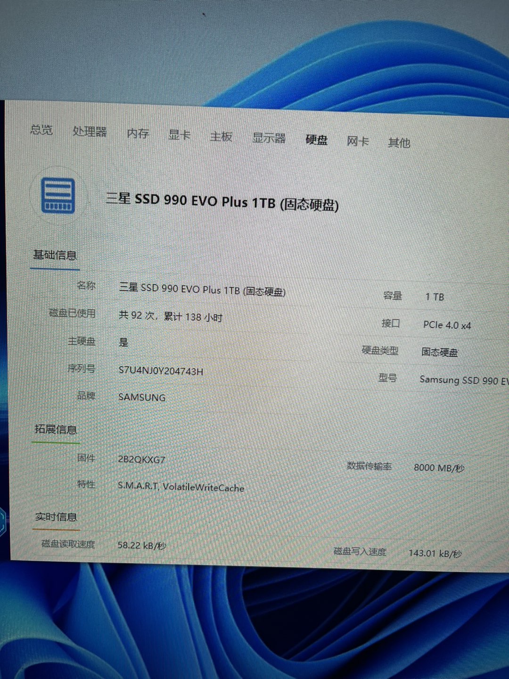Select the 内存 tab
The height and width of the screenshot is (679, 509).
click(x=138, y=134)
